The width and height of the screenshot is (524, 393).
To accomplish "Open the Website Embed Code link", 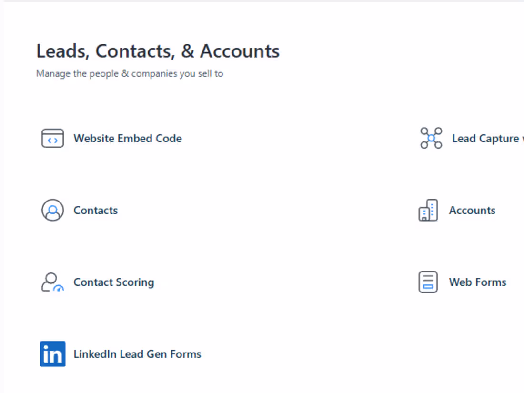I will (x=128, y=139).
